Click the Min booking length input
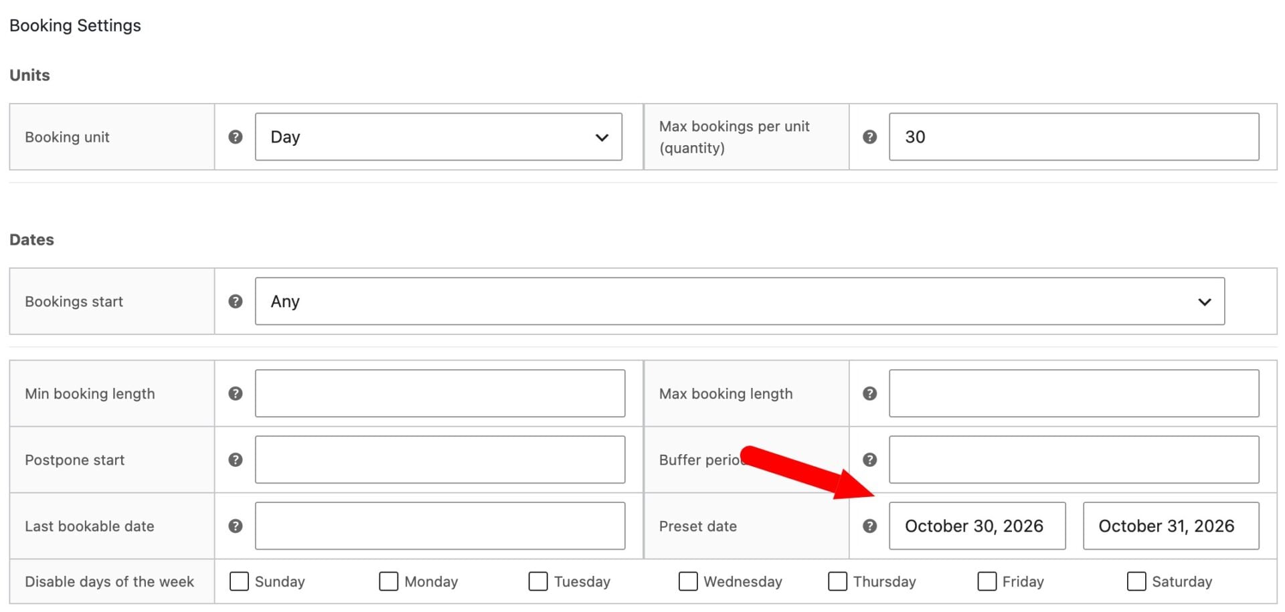 [440, 393]
